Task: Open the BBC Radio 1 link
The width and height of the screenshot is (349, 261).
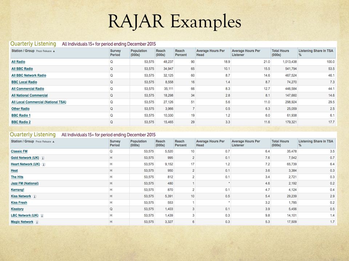Action: [x=21, y=115]
